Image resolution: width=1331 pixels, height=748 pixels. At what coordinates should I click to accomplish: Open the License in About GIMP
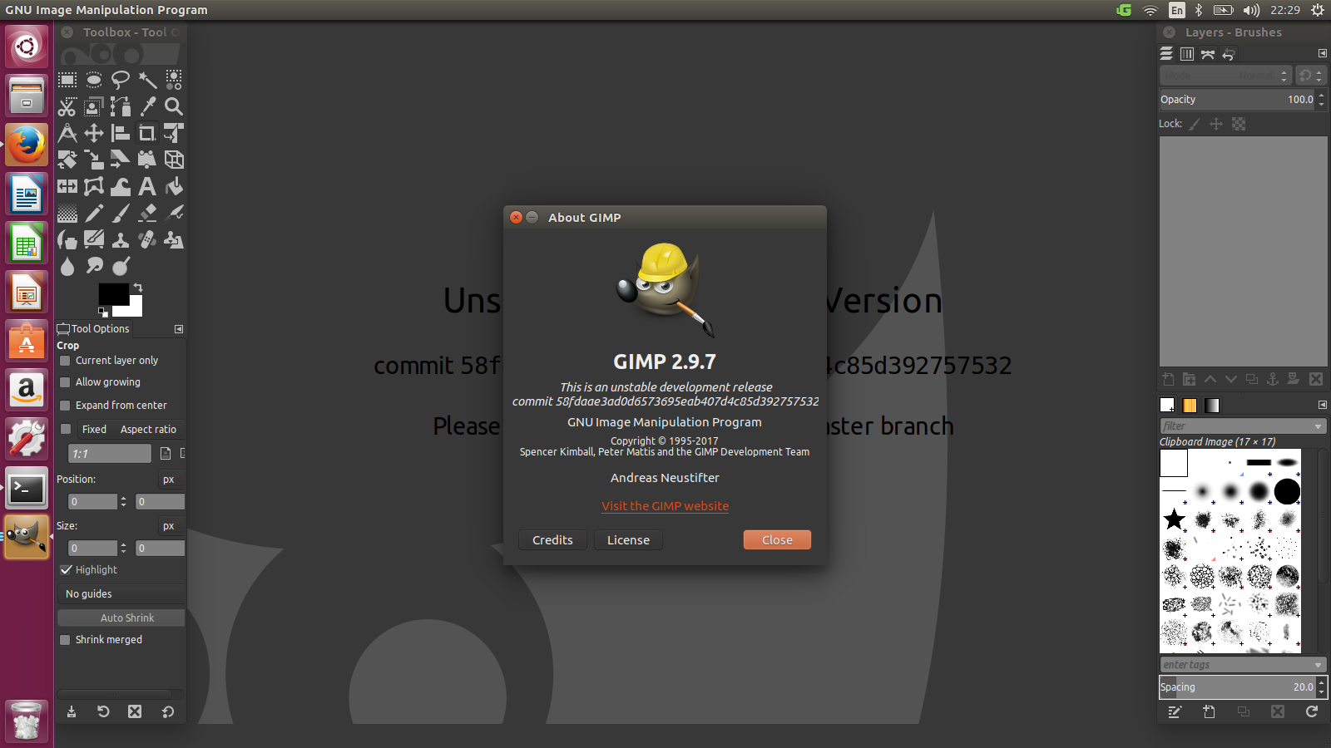(x=628, y=540)
